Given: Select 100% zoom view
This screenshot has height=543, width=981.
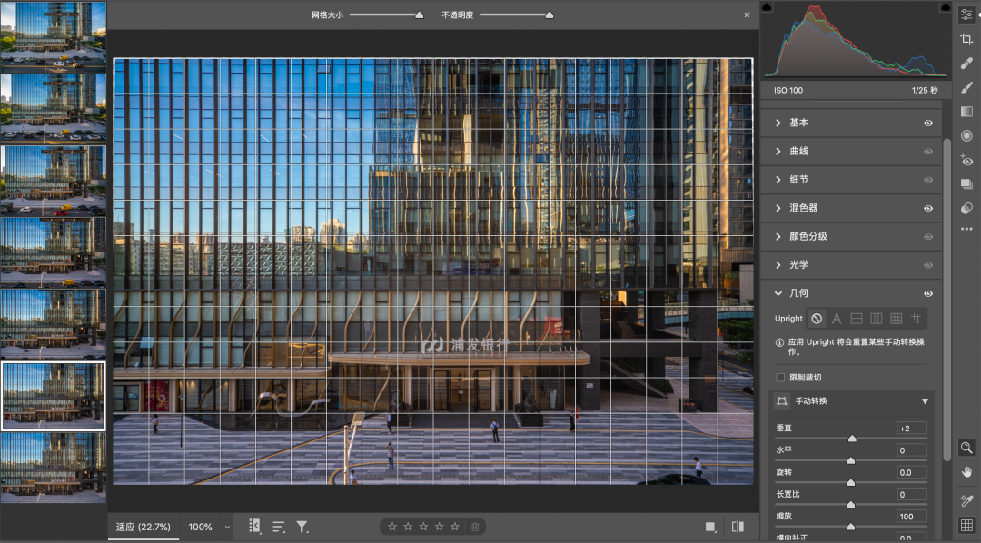Looking at the screenshot, I should coord(200,527).
